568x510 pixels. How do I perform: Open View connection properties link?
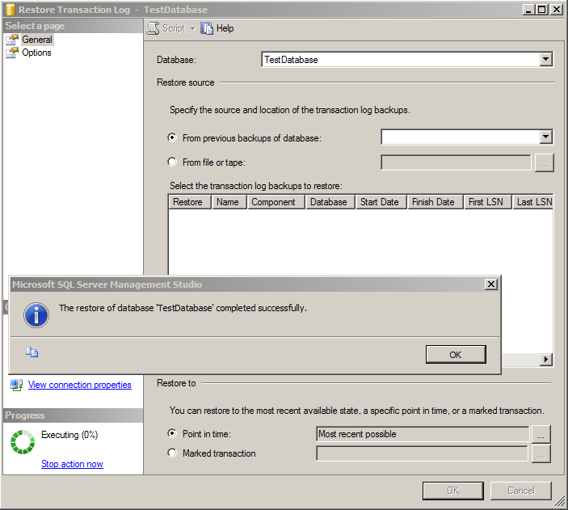click(80, 385)
